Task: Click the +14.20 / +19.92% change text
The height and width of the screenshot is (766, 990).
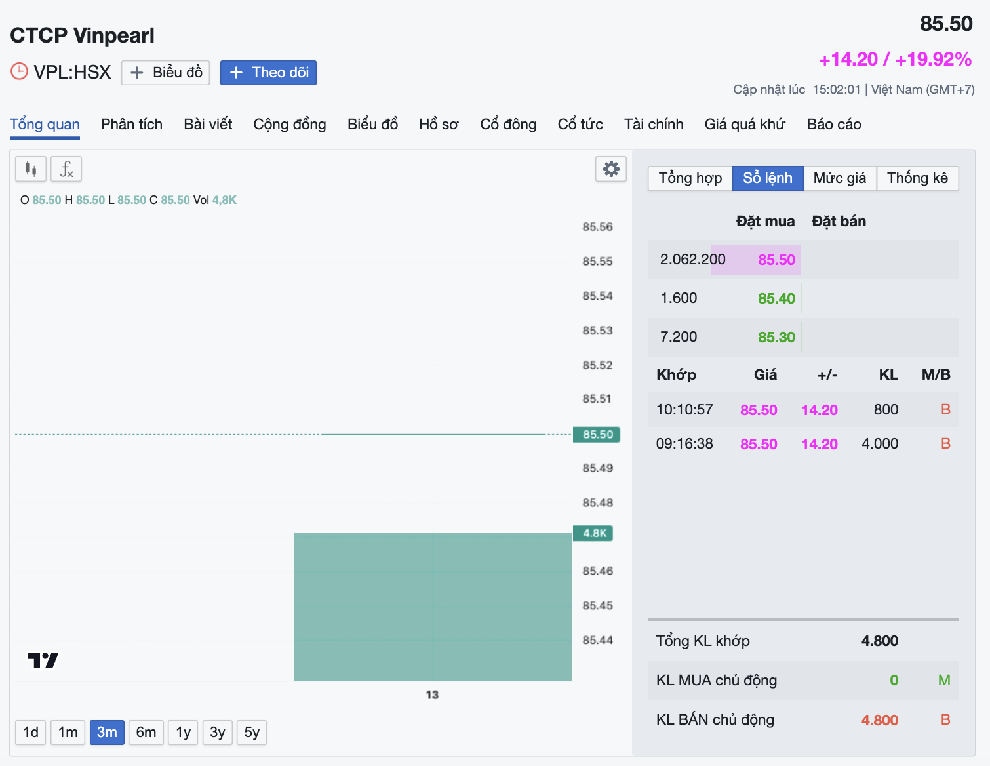Action: point(896,59)
